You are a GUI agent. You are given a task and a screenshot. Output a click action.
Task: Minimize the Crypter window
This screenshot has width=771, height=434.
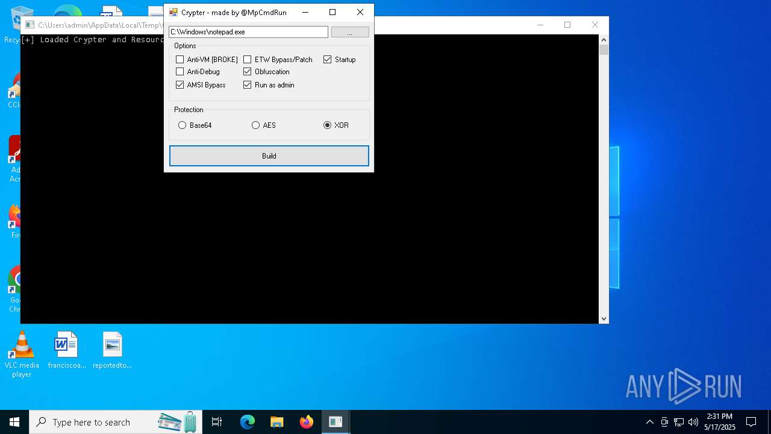click(x=305, y=12)
